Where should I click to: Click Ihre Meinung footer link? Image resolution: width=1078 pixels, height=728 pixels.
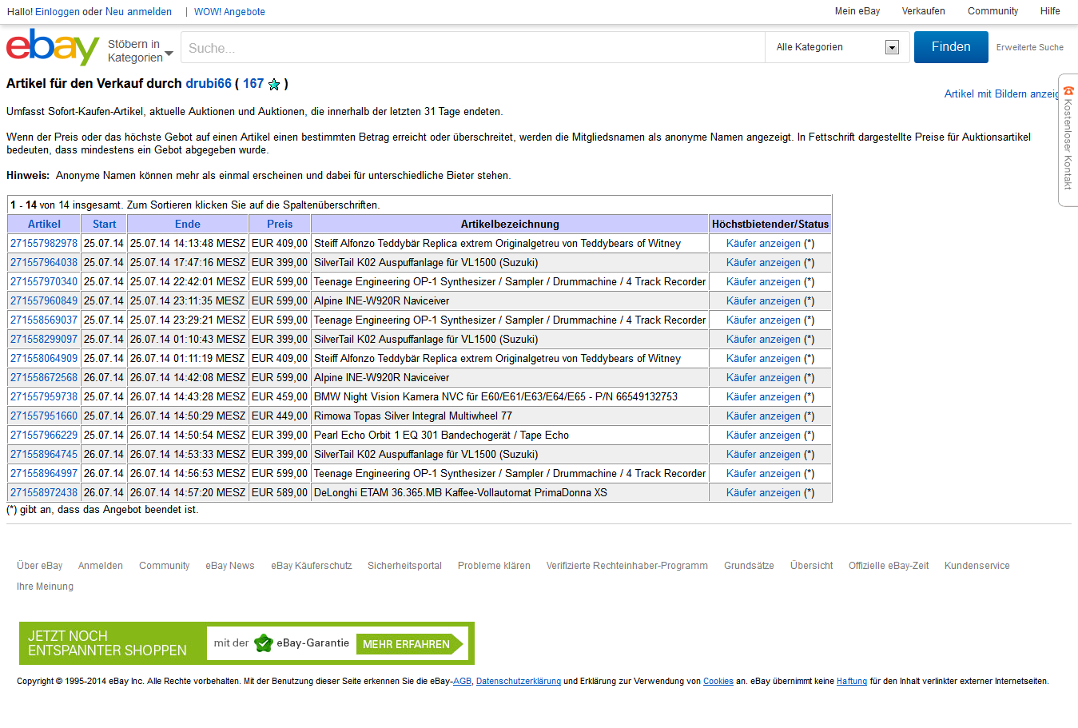click(x=45, y=587)
